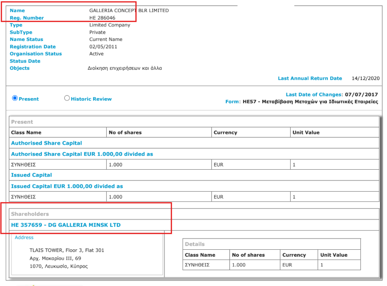This screenshot has width=387, height=286.
Task: Click the Registration Date value 02/05/2011
Action: (102, 47)
